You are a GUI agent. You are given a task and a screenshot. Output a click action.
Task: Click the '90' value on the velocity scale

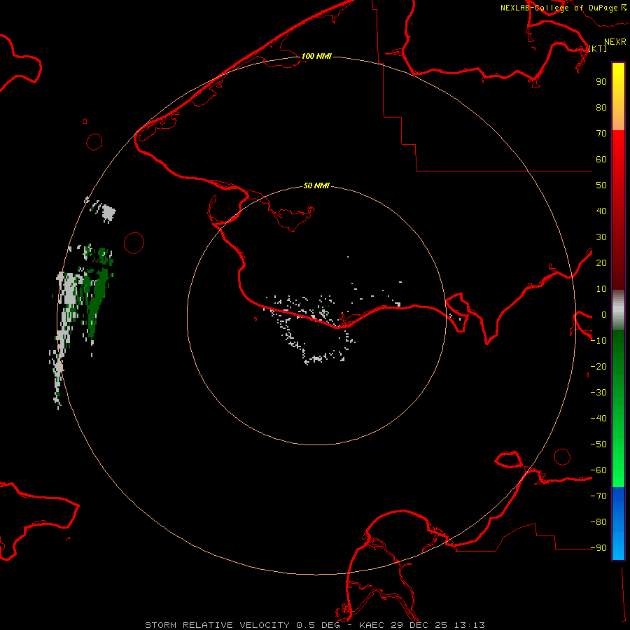[601, 82]
